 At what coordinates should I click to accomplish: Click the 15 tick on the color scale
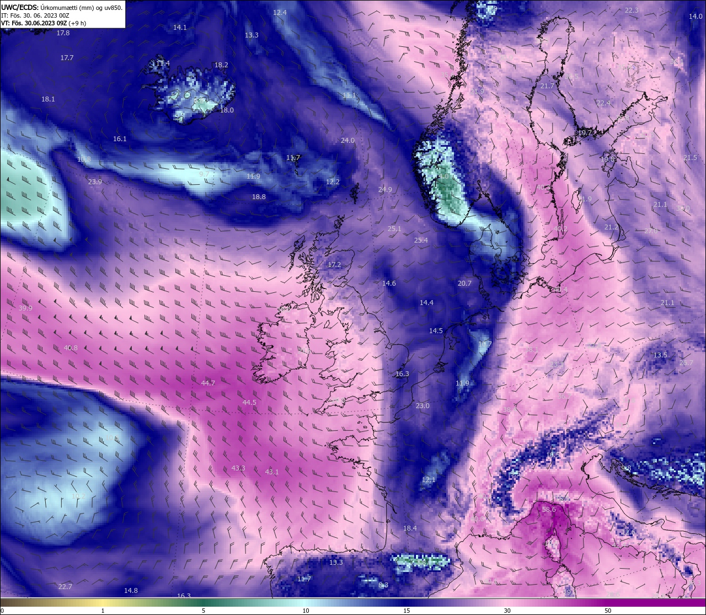point(407,611)
